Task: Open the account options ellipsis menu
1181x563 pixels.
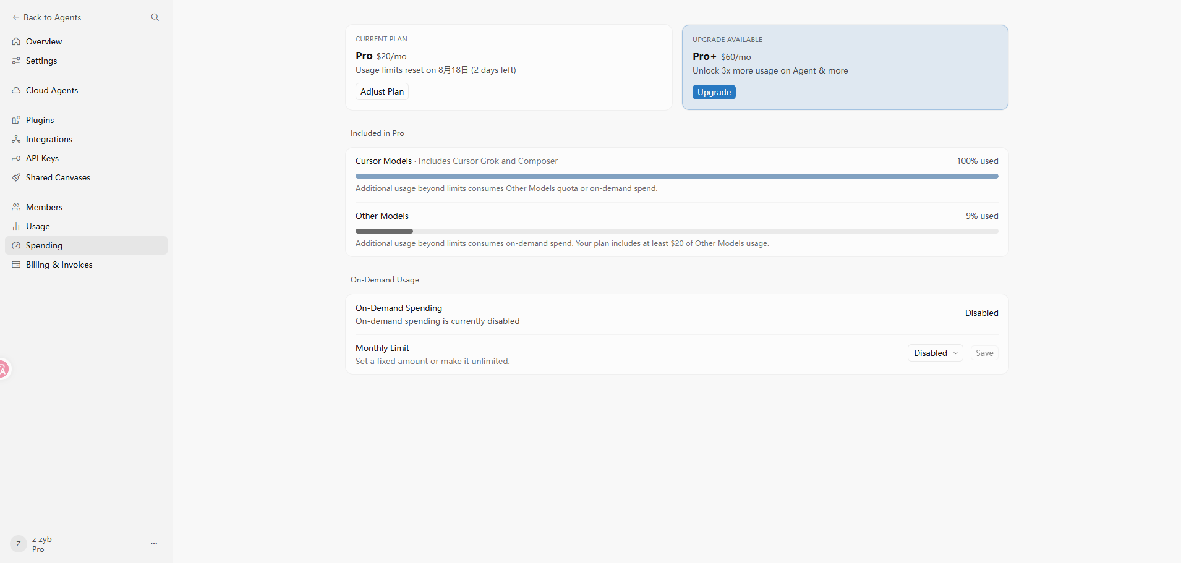Action: point(154,544)
